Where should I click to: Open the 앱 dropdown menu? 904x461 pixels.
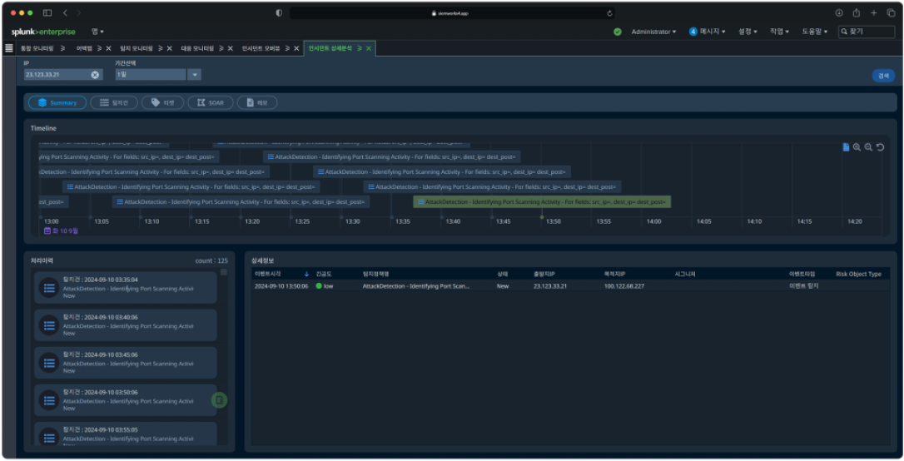(97, 32)
